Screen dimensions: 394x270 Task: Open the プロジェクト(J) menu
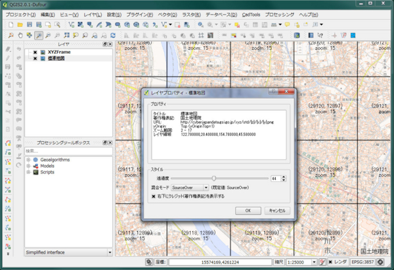20,14
